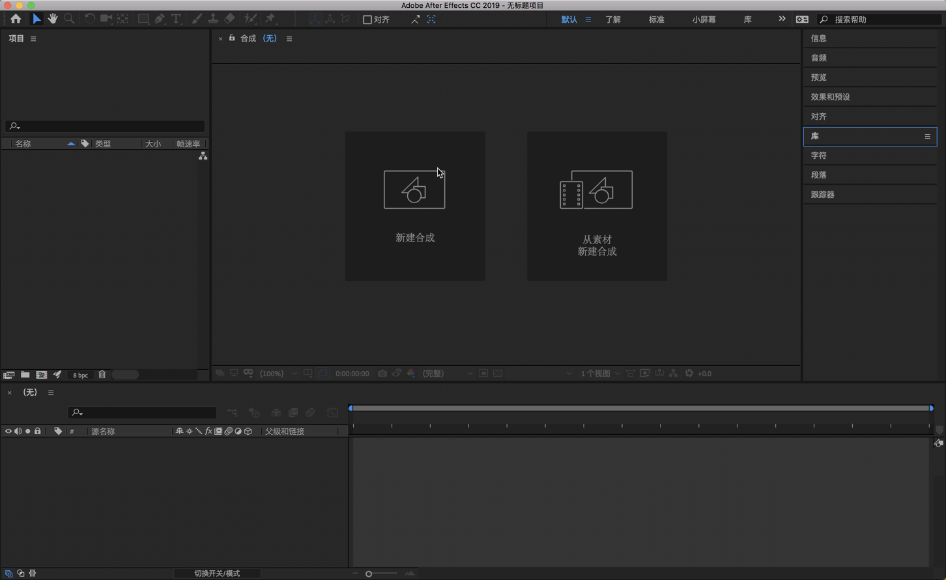The width and height of the screenshot is (946, 580).
Task: Open the camera tool in the toolbar
Action: point(106,19)
